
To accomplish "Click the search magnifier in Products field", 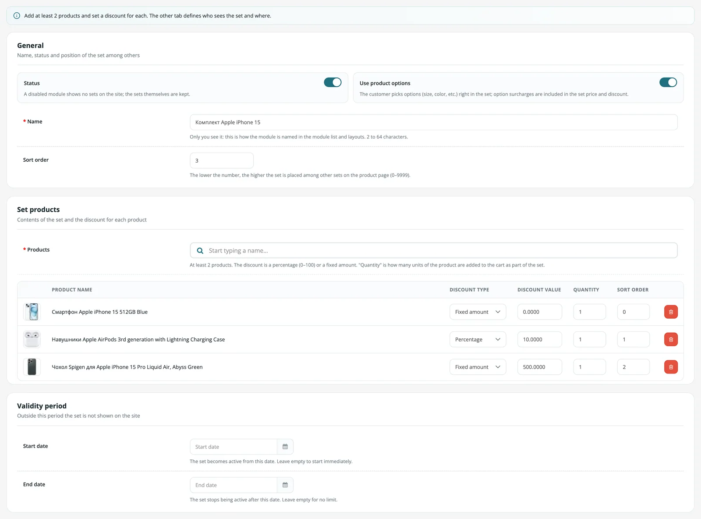I will [x=200, y=251].
